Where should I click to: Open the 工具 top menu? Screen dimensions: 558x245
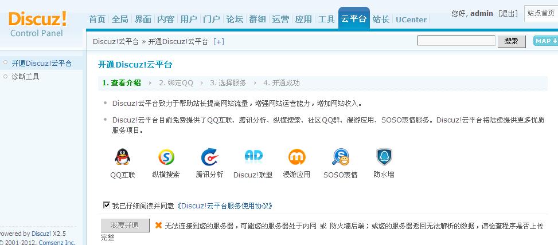pyautogui.click(x=326, y=19)
